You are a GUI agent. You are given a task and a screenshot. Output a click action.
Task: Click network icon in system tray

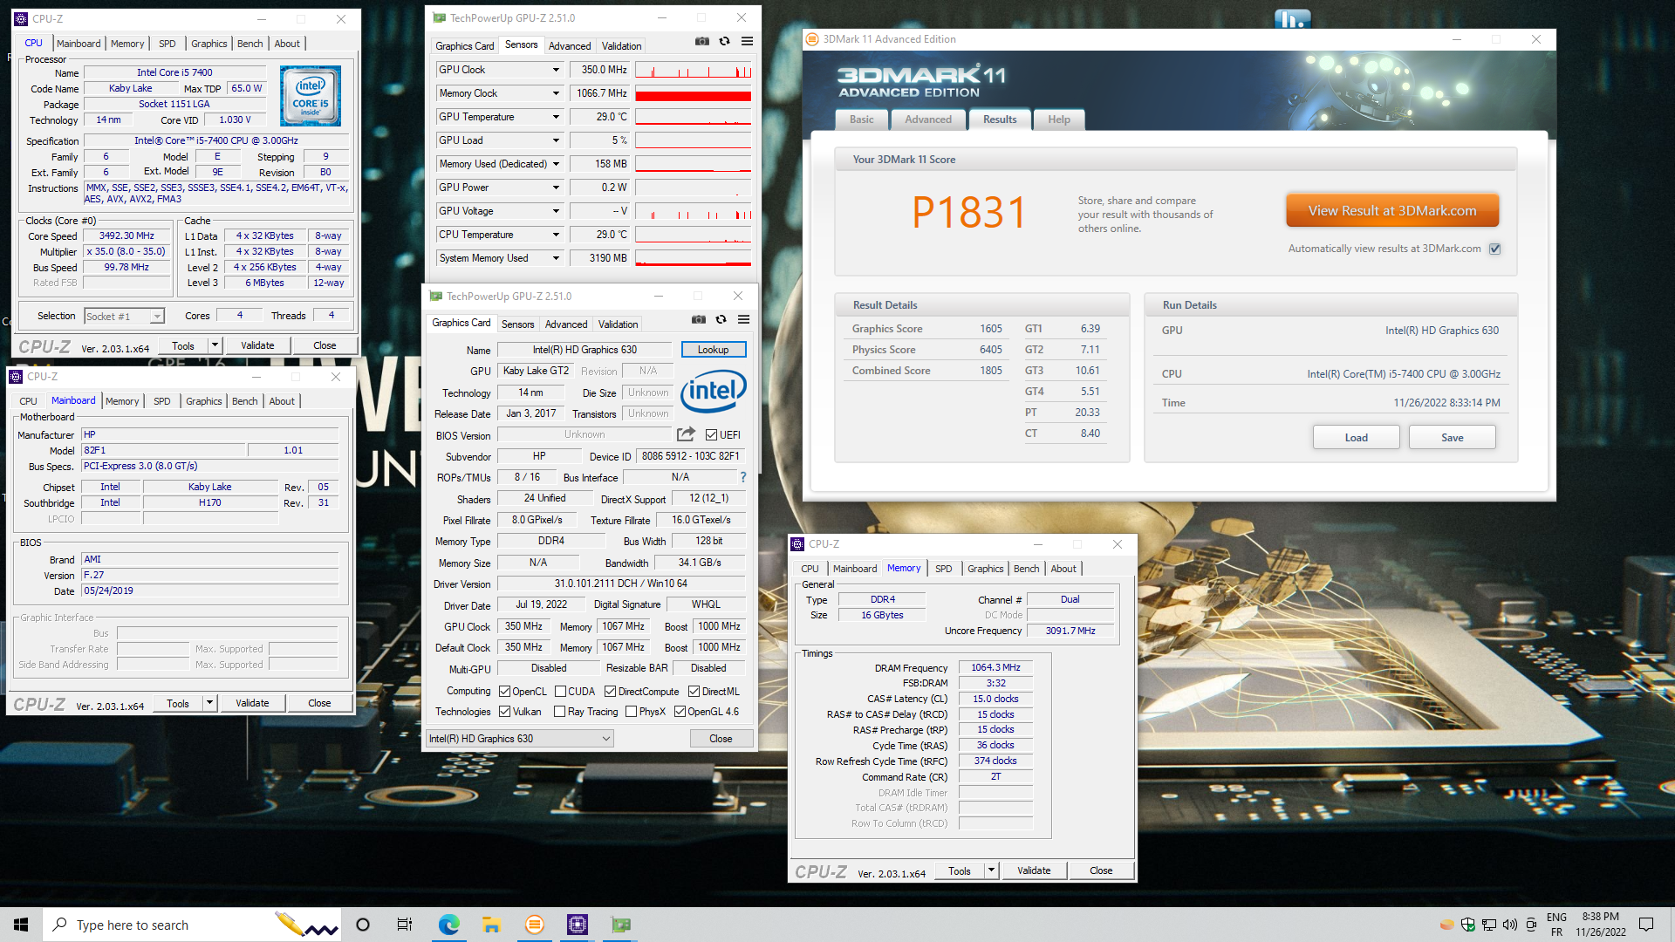1489,925
